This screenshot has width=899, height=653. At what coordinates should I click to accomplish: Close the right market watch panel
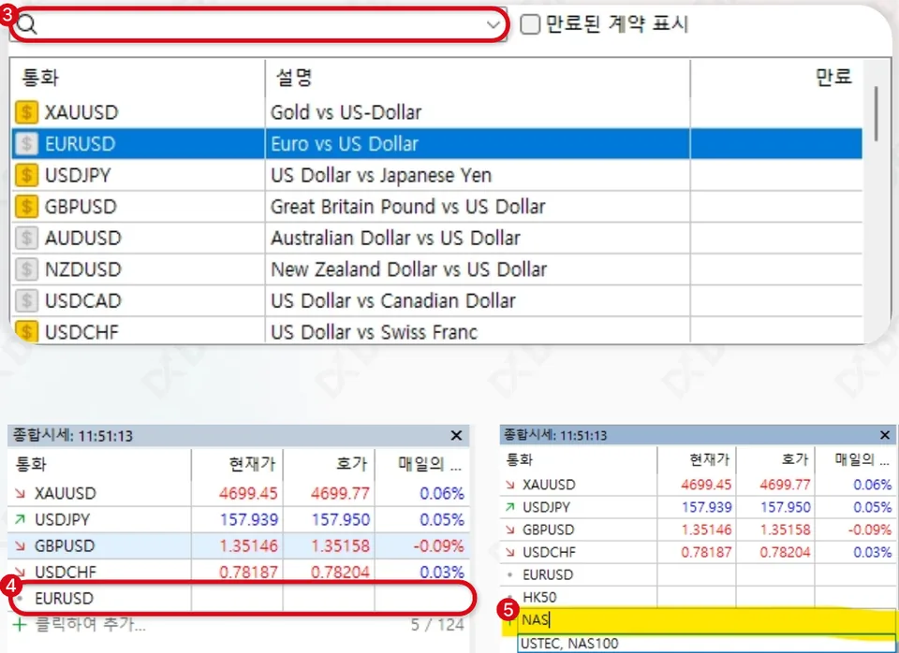pos(885,435)
